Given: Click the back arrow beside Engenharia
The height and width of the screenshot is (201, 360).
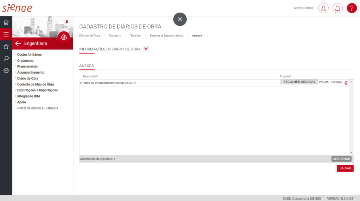Looking at the screenshot, I should pyautogui.click(x=18, y=43).
